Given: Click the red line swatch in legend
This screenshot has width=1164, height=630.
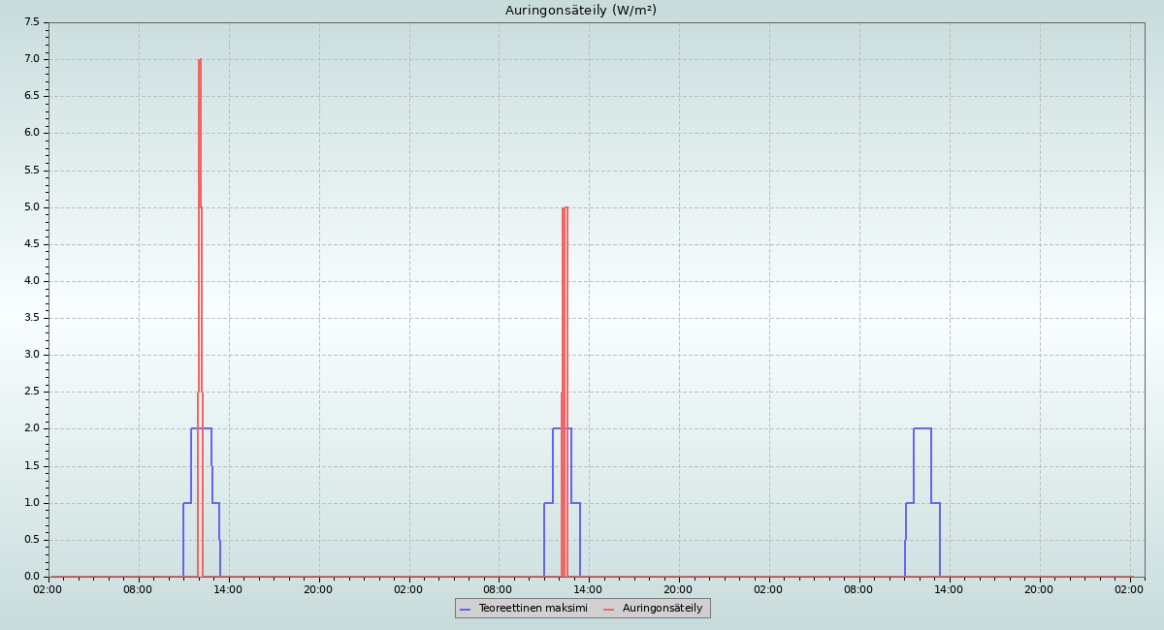Looking at the screenshot, I should pos(609,609).
